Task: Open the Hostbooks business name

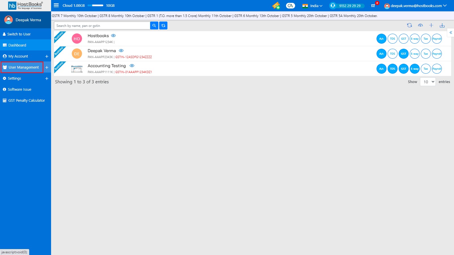Action: (x=98, y=36)
